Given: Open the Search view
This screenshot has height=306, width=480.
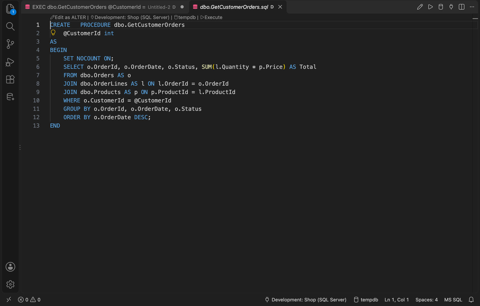Looking at the screenshot, I should (10, 26).
